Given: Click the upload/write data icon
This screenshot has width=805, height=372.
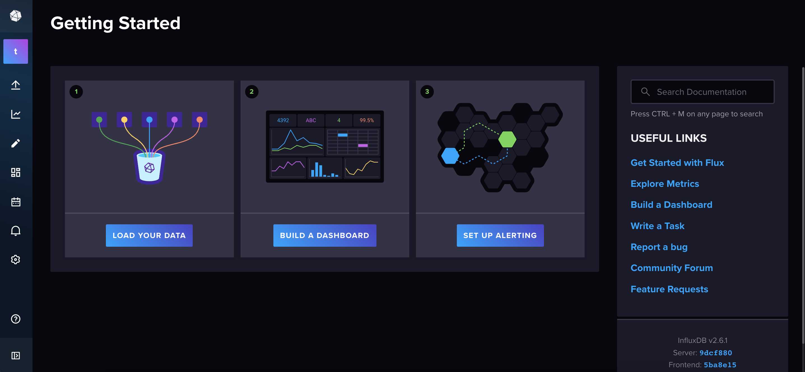Looking at the screenshot, I should 15,85.
